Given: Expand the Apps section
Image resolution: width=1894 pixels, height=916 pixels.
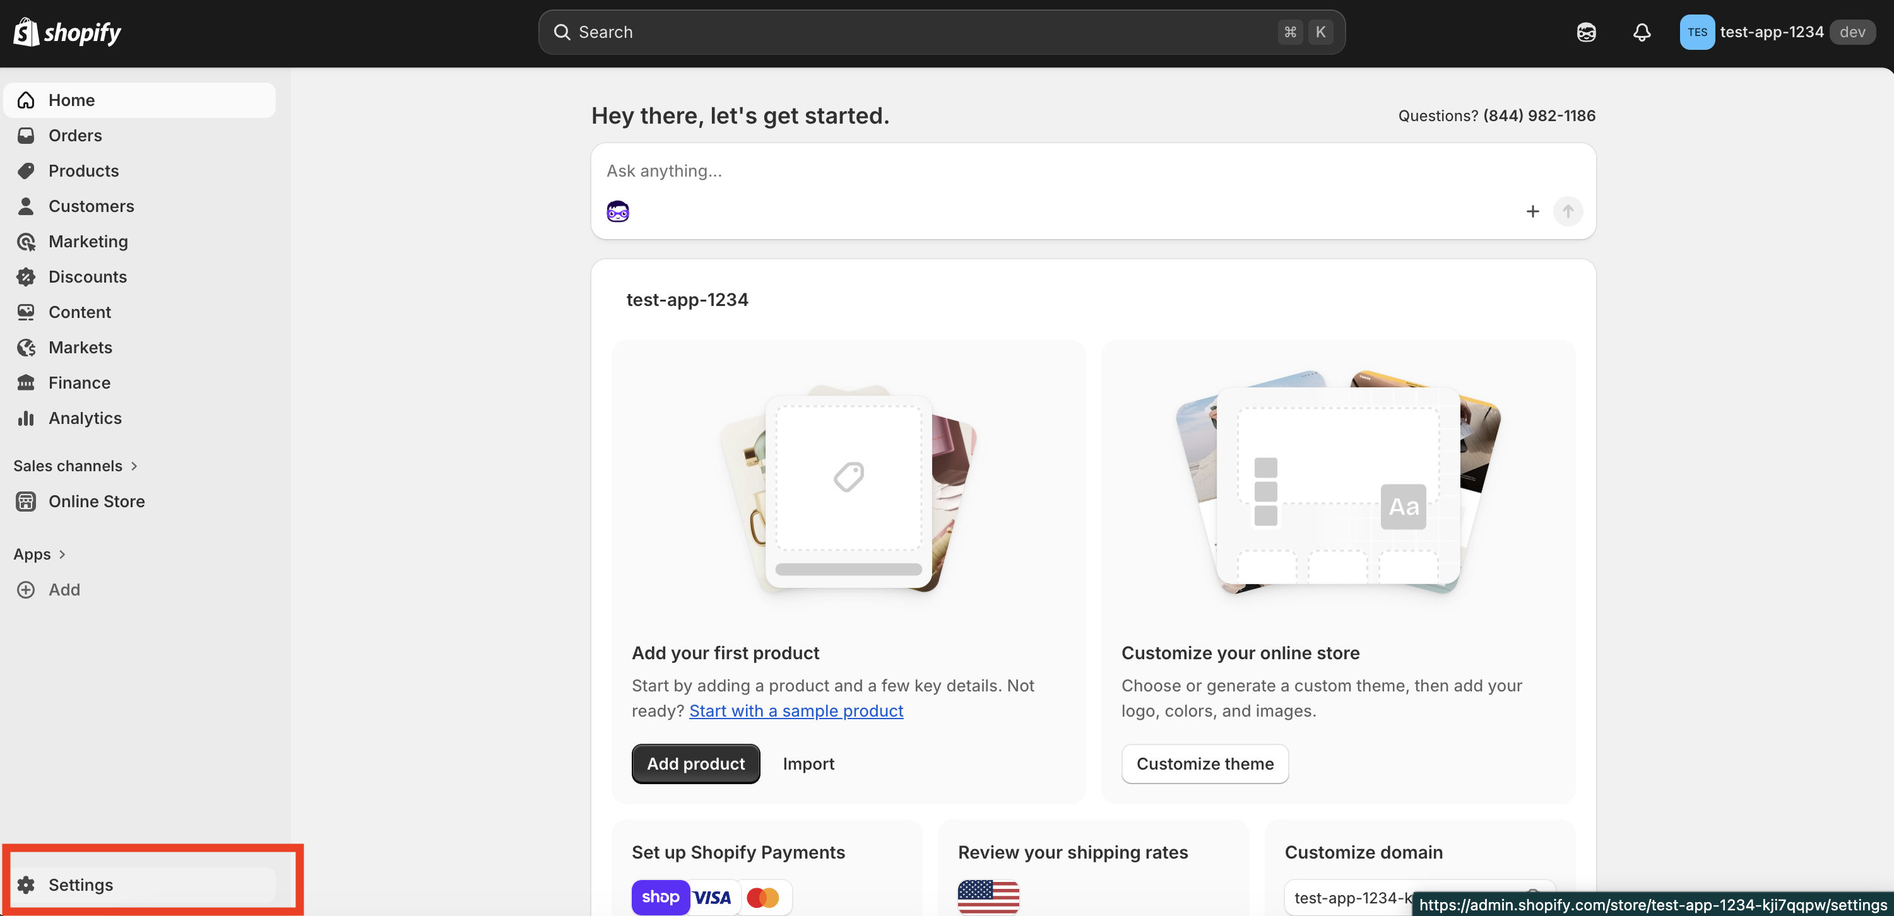Looking at the screenshot, I should coord(40,555).
